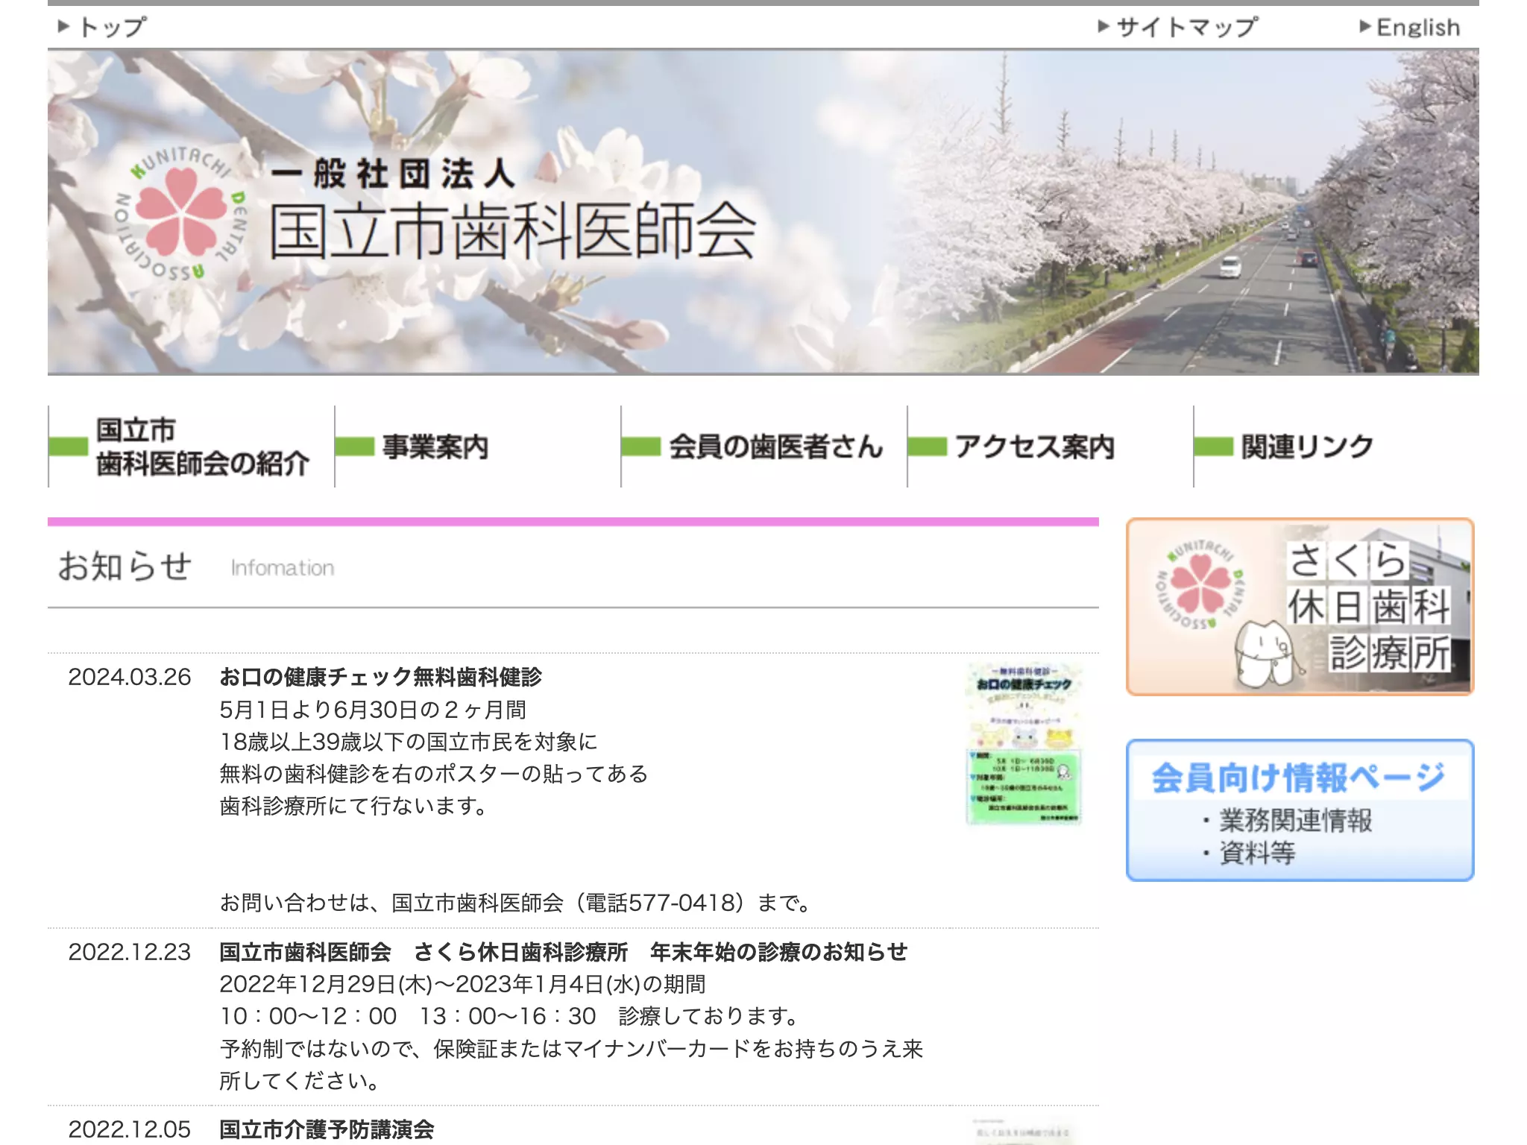Click the 業務関連情報 bullet text
The width and height of the screenshot is (1527, 1145).
coord(1296,820)
